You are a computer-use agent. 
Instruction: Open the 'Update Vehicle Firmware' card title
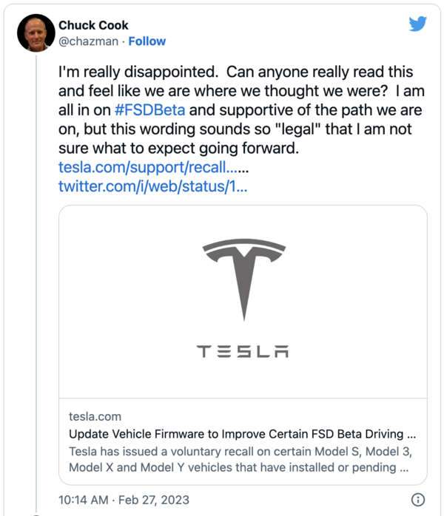pyautogui.click(x=242, y=433)
